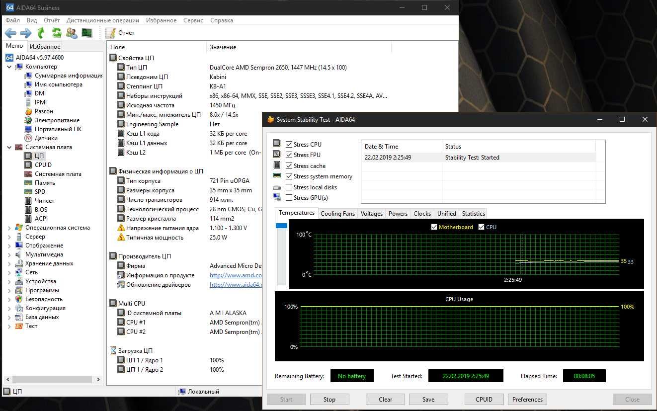This screenshot has width=657, height=411.
Task: Expand the Мультимедиа tree node
Action: 9,254
